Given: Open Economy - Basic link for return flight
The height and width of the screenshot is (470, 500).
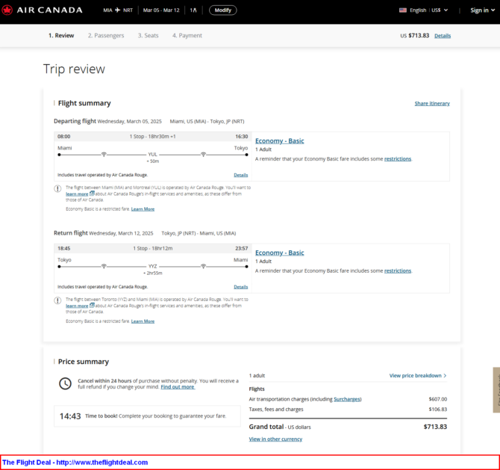Looking at the screenshot, I should 280,253.
